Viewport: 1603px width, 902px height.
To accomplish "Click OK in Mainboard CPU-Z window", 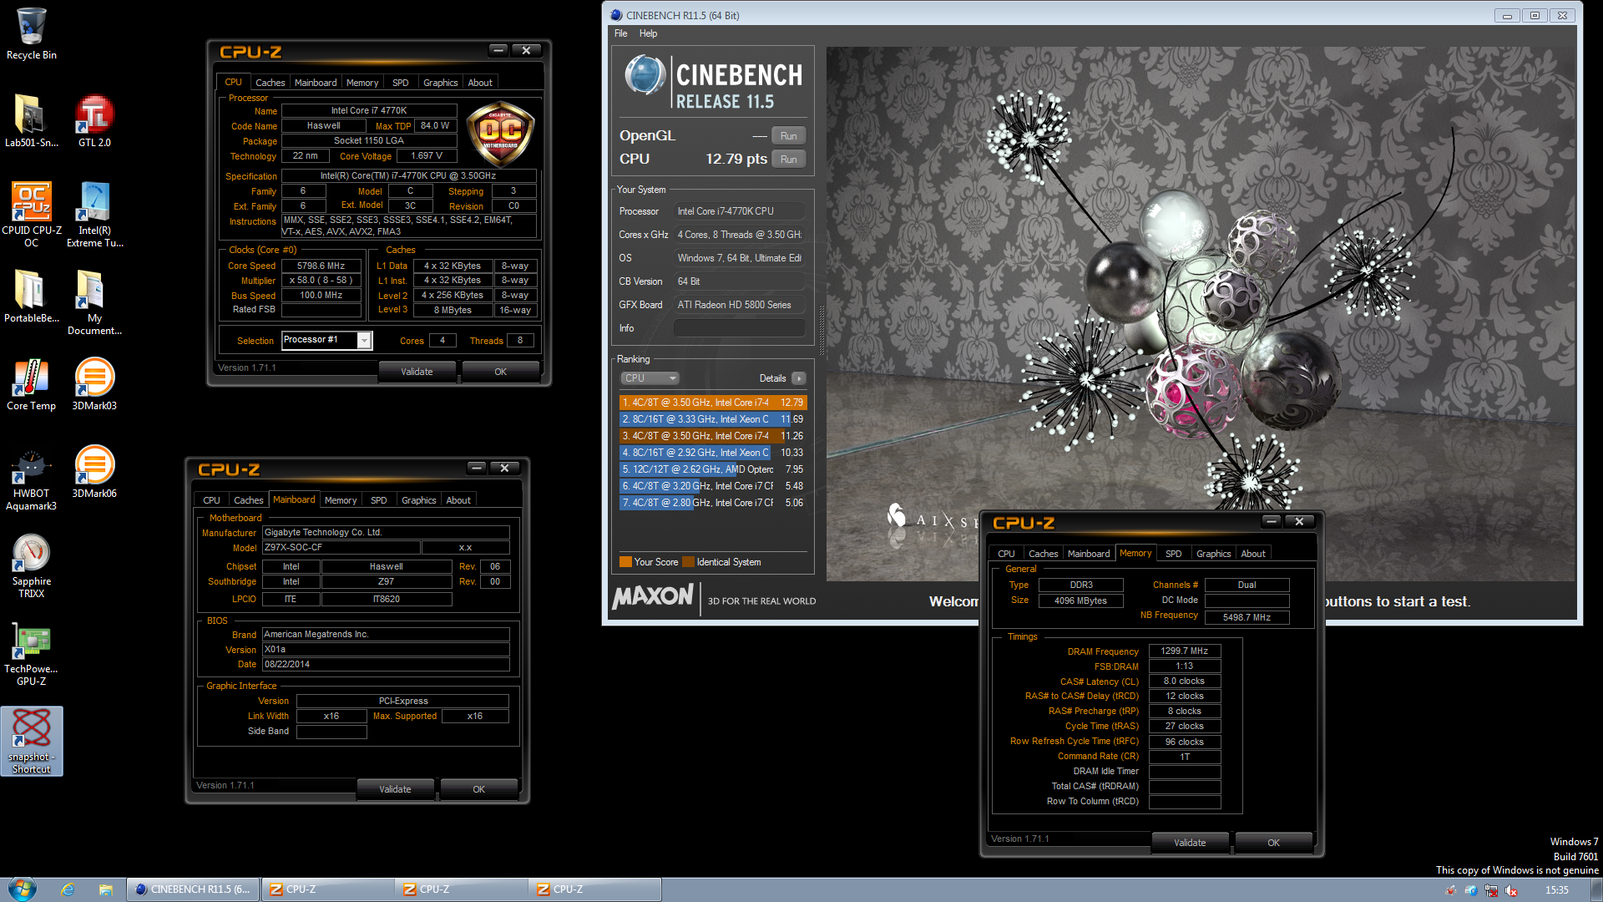I will click(478, 789).
